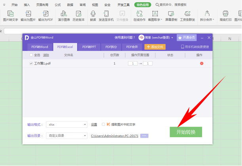
Task: Open the 审阅 ribbon tab
Action: click(x=82, y=5)
